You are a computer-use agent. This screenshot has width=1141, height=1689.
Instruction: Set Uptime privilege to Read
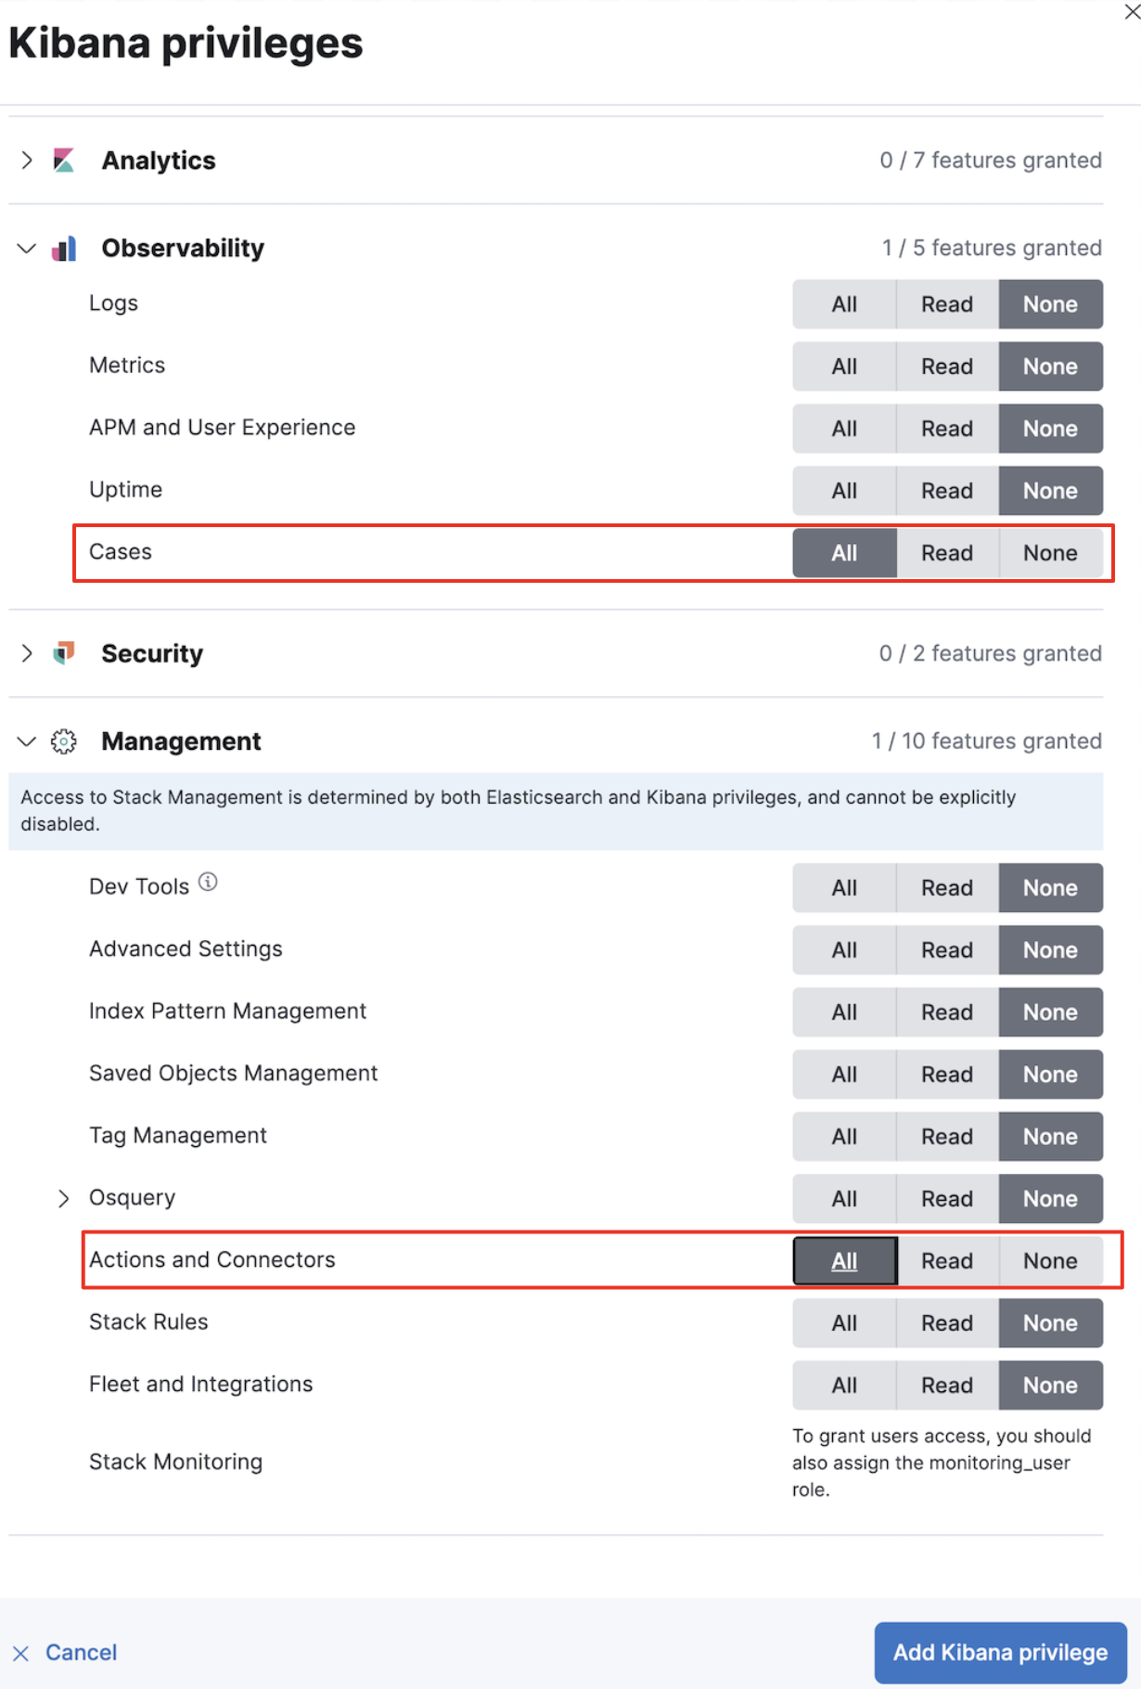pos(946,491)
